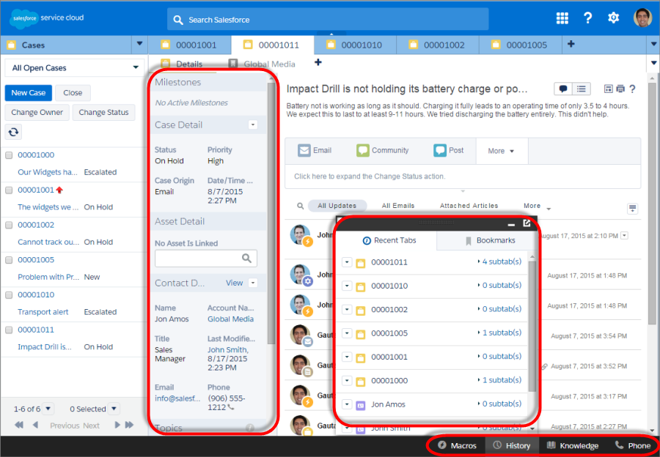Open the Cases navigation tab dropdown arrow
The height and width of the screenshot is (457, 660).
pos(140,44)
